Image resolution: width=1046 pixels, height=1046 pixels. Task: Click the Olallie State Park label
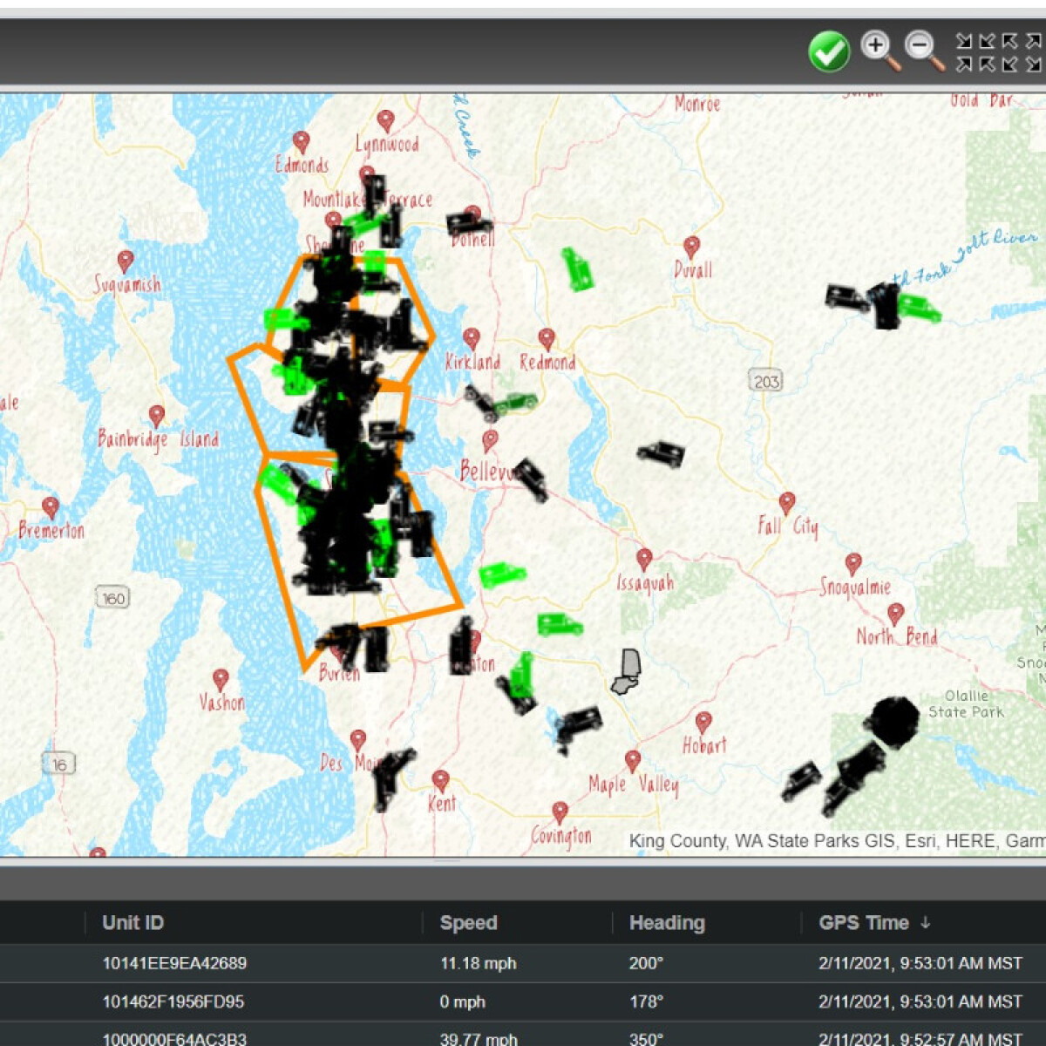[x=966, y=703]
